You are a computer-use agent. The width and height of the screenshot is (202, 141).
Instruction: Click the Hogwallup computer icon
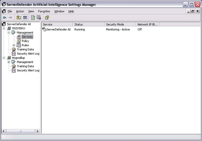click(x=9, y=58)
